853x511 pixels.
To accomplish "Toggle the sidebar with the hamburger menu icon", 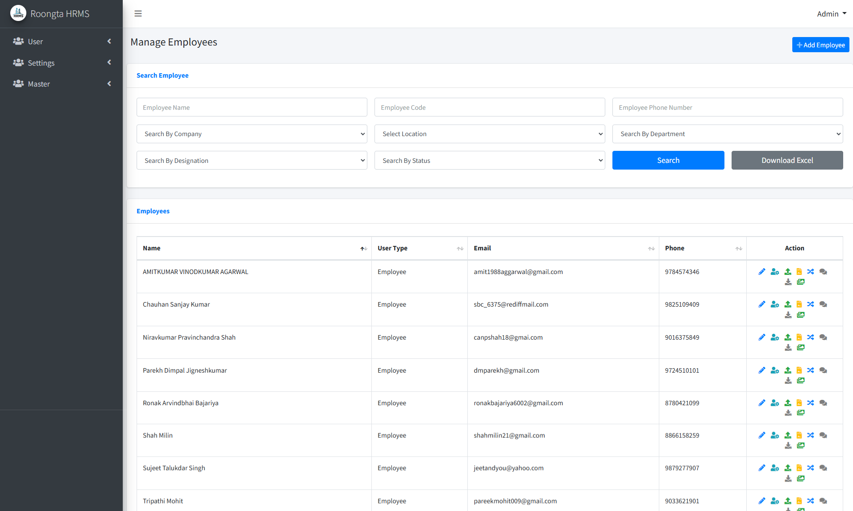I will click(x=138, y=14).
